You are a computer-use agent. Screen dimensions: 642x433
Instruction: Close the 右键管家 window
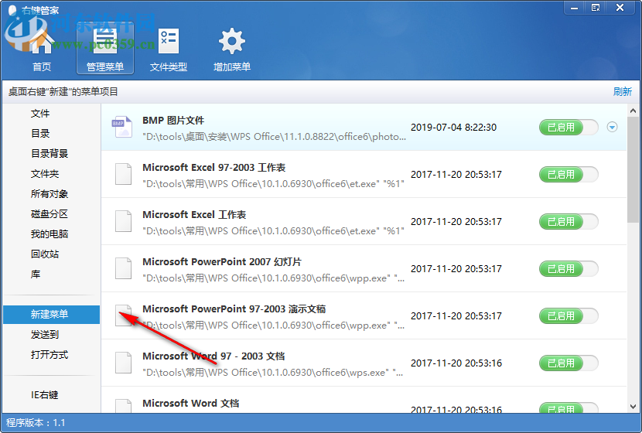620,8
